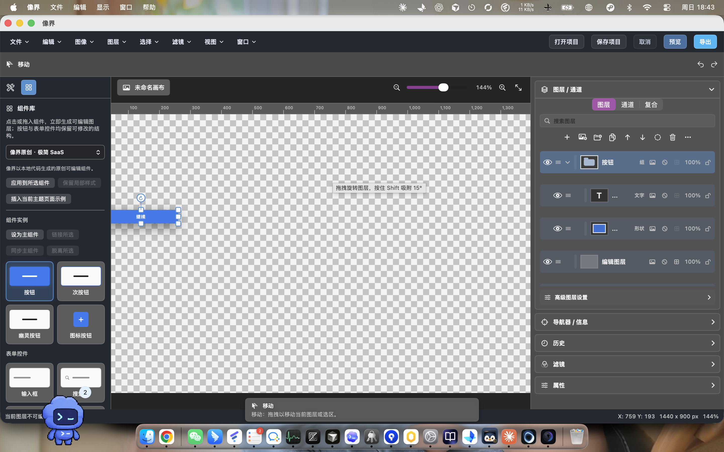Image resolution: width=724 pixels, height=452 pixels.
Task: Click the undo arrow icon
Action: tap(700, 64)
